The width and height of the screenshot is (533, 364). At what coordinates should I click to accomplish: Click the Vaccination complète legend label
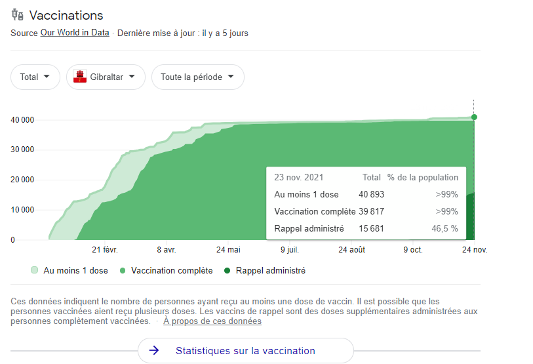(172, 271)
